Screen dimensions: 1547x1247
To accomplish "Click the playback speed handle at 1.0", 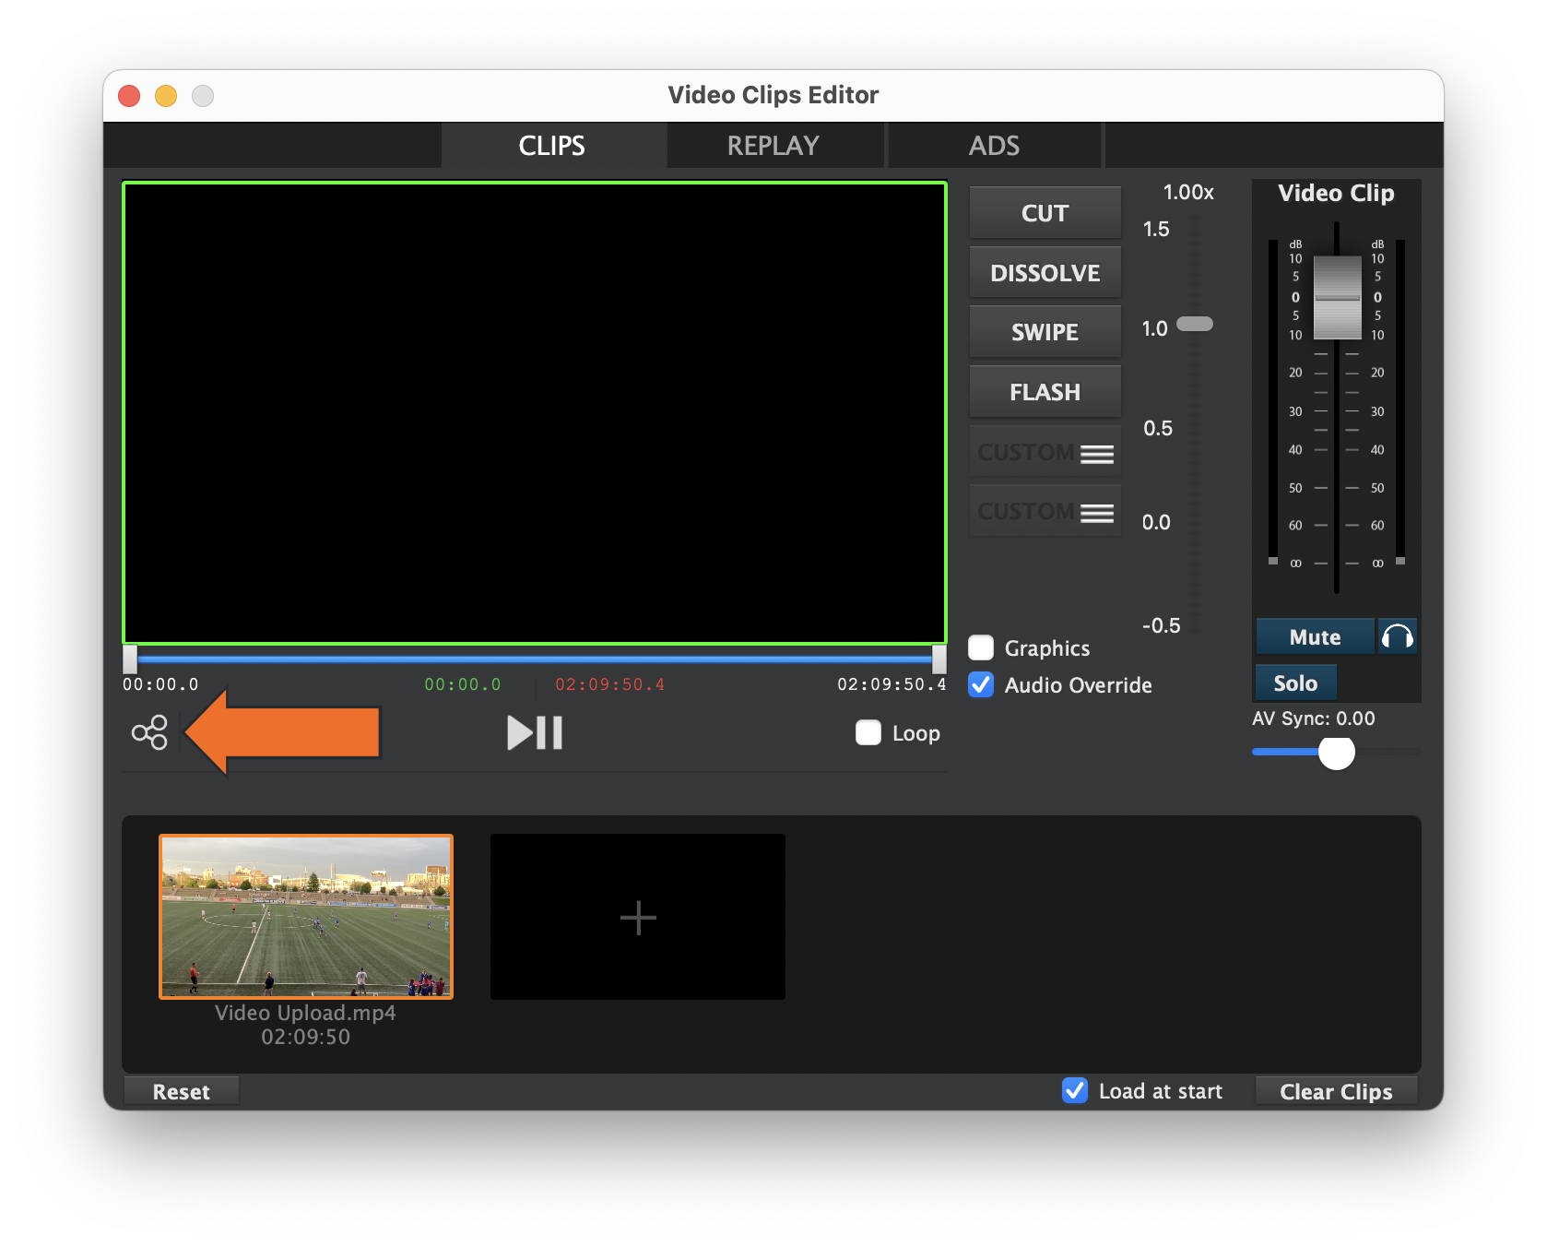I will point(1196,325).
